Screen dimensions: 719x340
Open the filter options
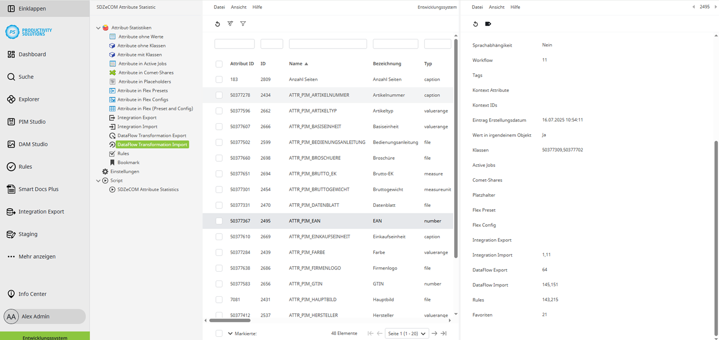coord(243,23)
